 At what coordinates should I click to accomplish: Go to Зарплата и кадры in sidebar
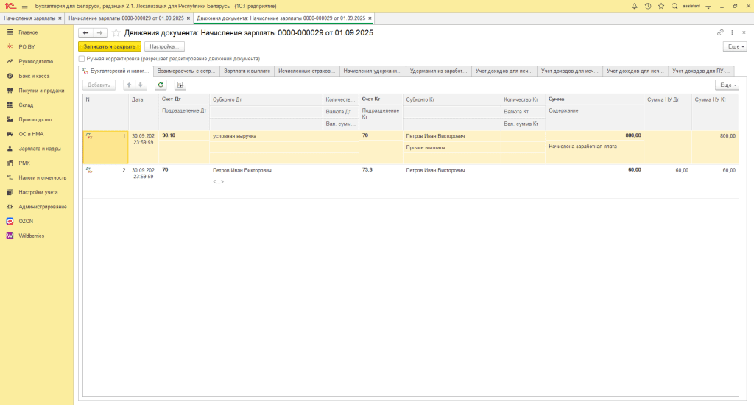(x=39, y=149)
